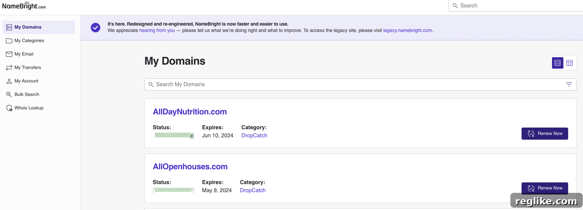Open My Categories folder icon
The width and height of the screenshot is (583, 210).
coord(9,41)
